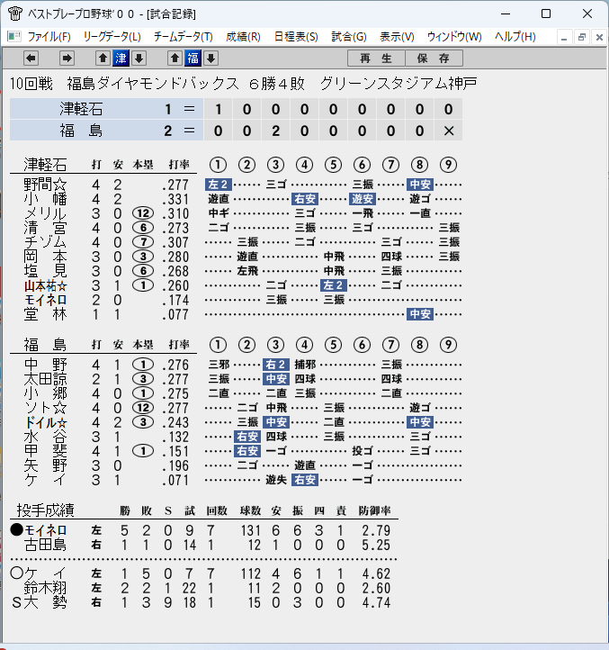The image size is (609, 650).
Task: Click the 再生 replay button
Action: 376,59
